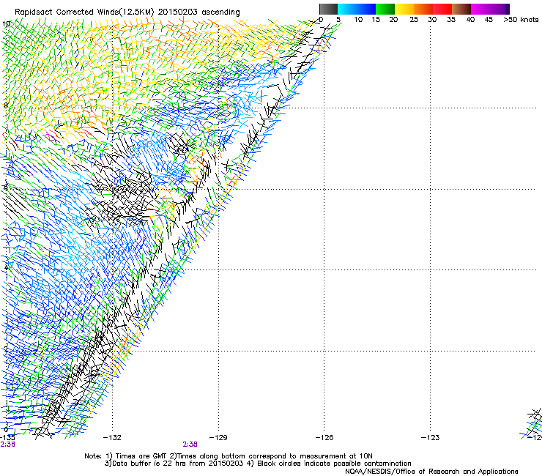Pick the cyan segment of the wind legend
542x476 pixels.
[x=347, y=9]
